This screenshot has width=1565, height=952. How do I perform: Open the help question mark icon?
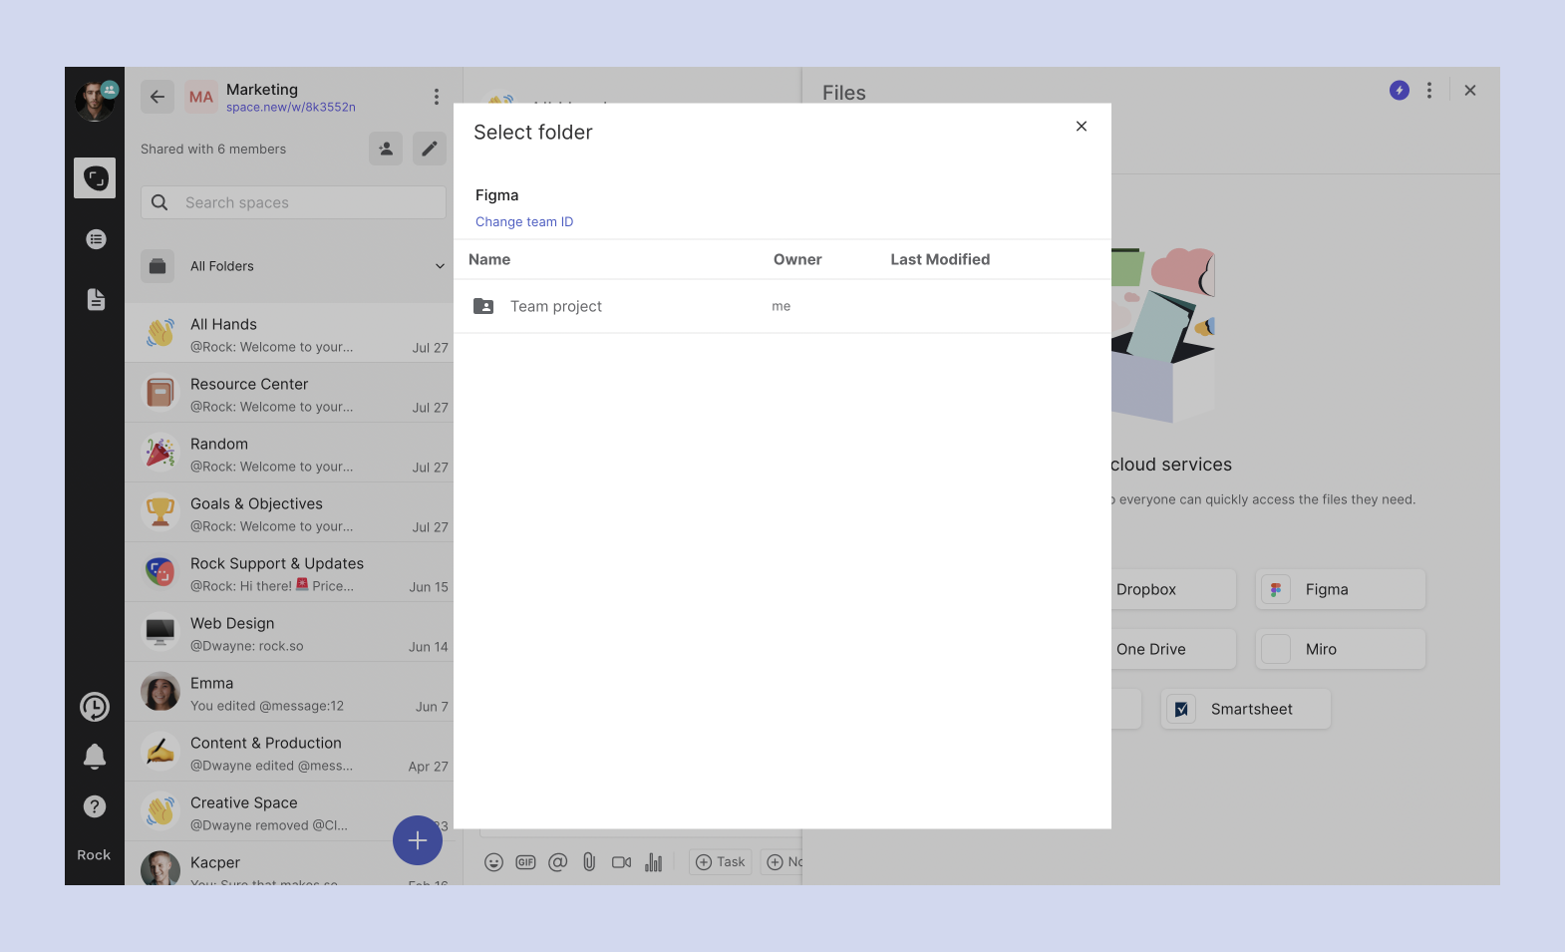pyautogui.click(x=95, y=806)
